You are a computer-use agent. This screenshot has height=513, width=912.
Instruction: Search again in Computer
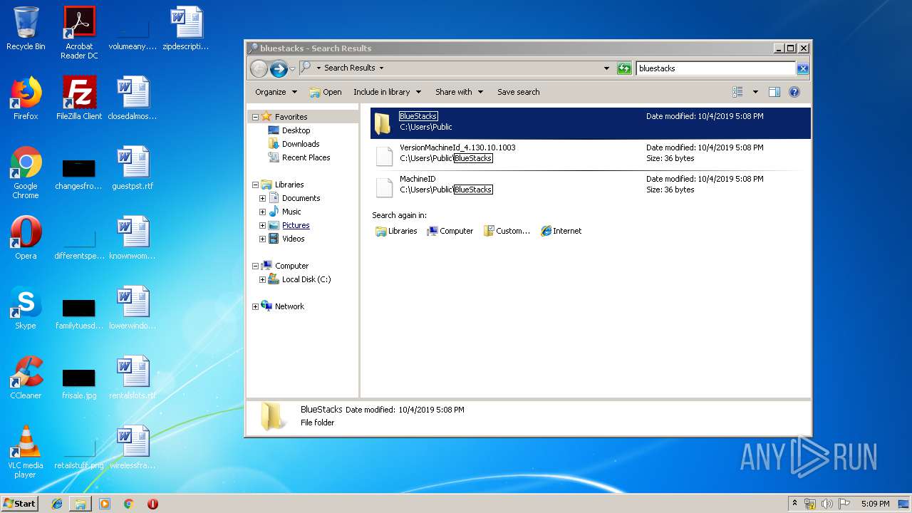[x=450, y=231]
